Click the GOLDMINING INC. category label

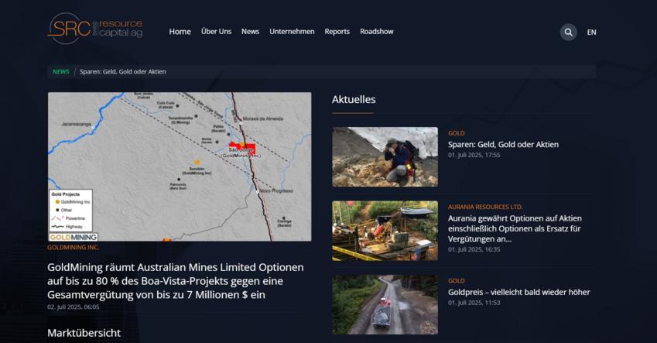[x=73, y=248]
